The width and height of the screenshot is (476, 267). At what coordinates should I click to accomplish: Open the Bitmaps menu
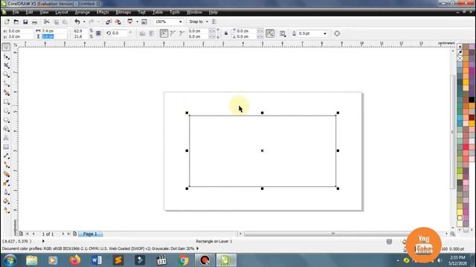[123, 13]
